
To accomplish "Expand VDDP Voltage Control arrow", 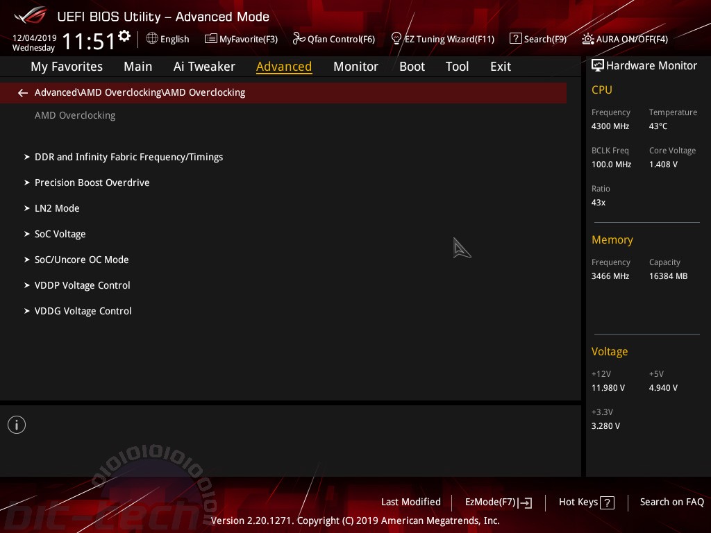I will (x=27, y=285).
